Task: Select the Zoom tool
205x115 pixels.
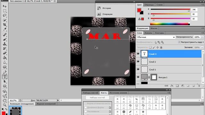Action: point(4,105)
